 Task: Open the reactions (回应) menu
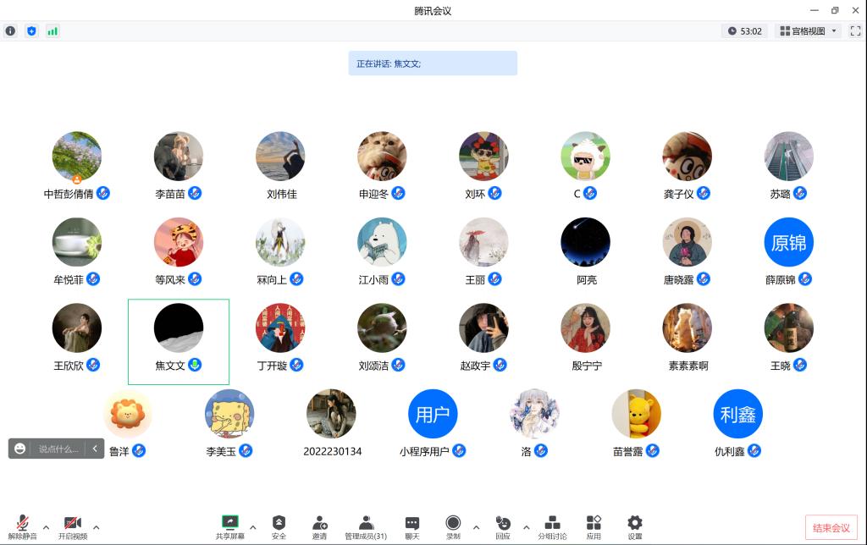point(503,526)
